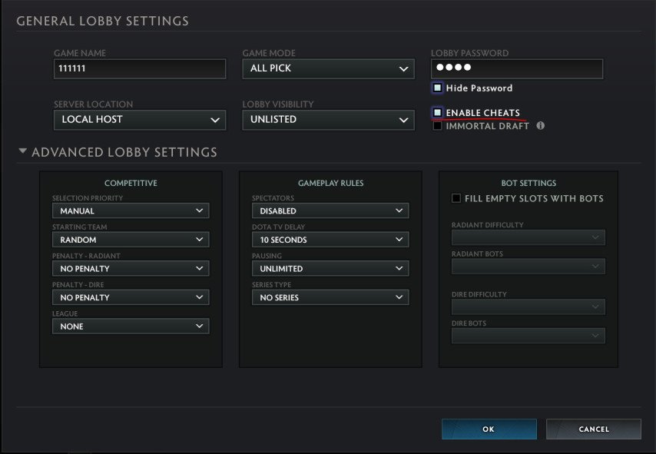The height and width of the screenshot is (454, 656).
Task: Open the Starting Team dropdown
Action: [x=130, y=239]
